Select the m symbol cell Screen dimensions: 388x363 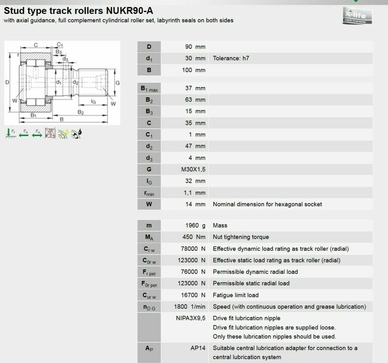(149, 225)
